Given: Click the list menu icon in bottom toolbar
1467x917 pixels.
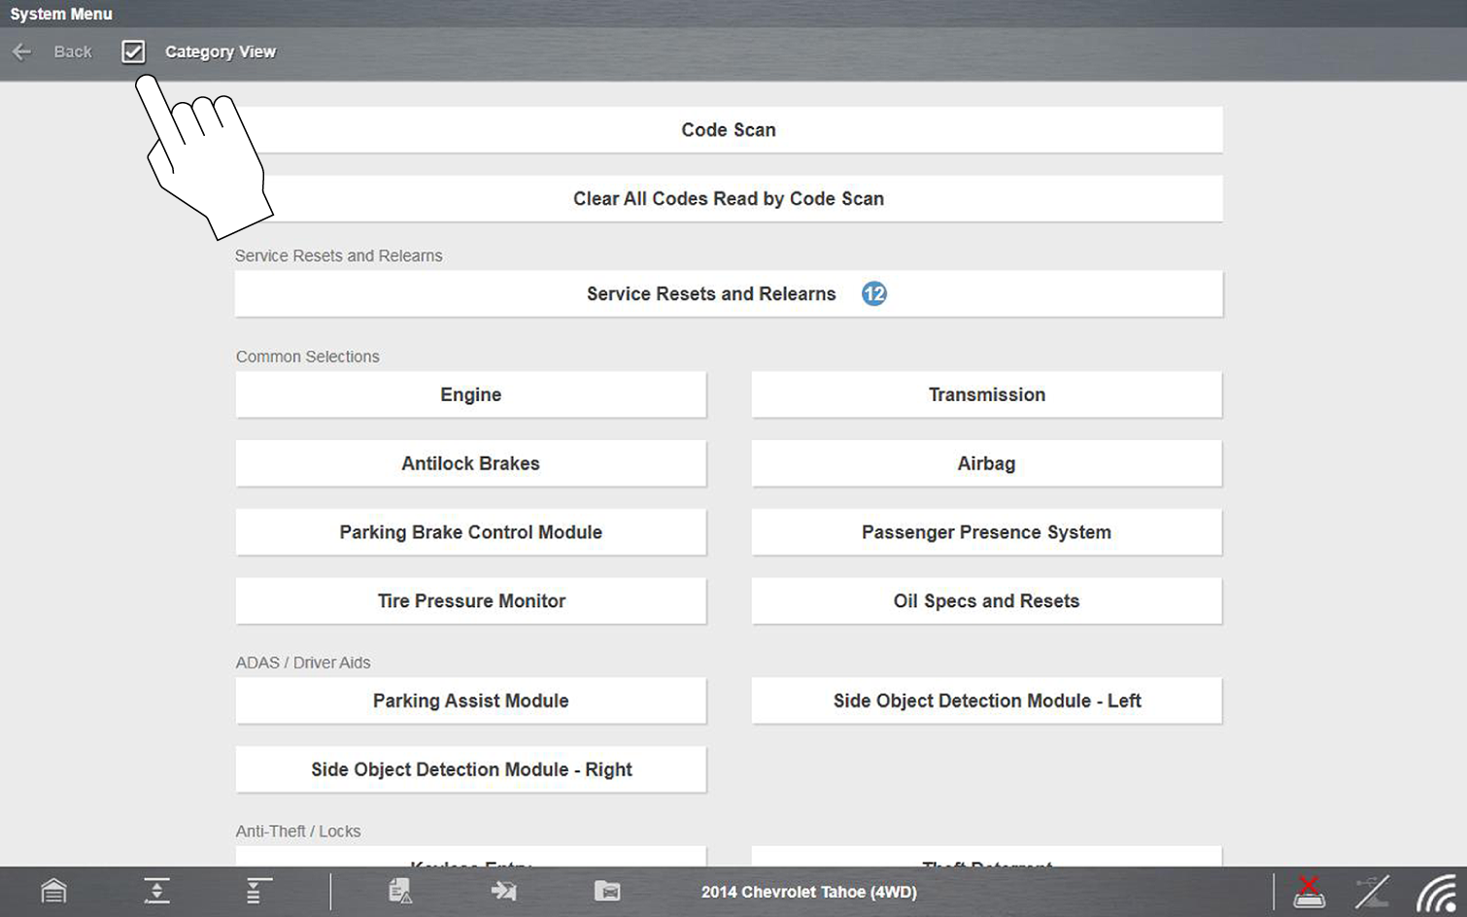Looking at the screenshot, I should (257, 891).
